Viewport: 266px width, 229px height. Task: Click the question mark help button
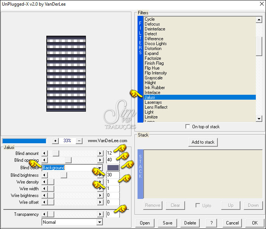pyautogui.click(x=211, y=223)
